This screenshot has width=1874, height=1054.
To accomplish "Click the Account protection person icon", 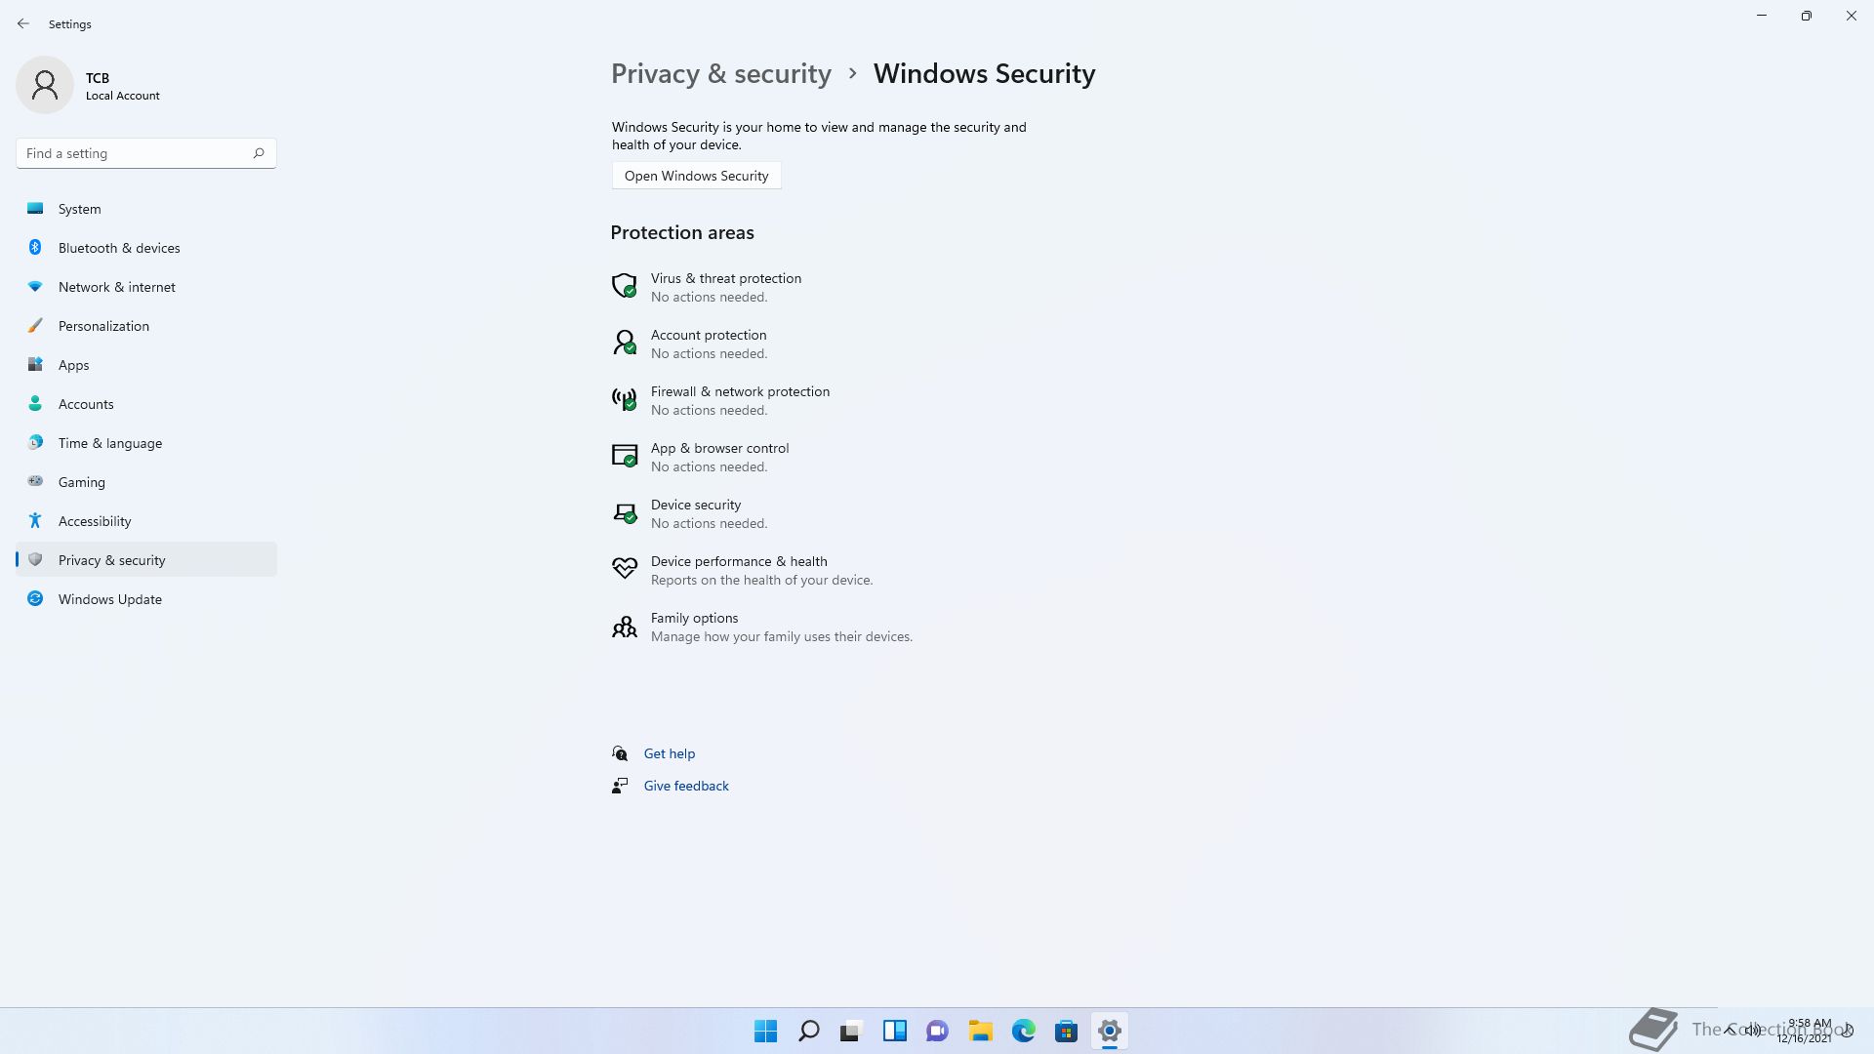I will point(624,343).
